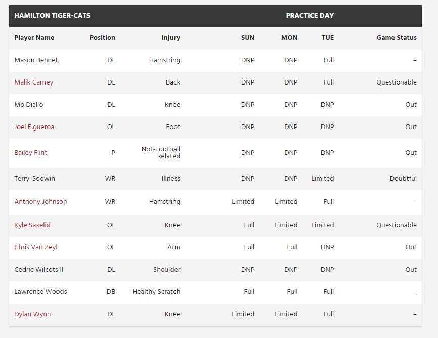Viewport: 438px width, 338px height.
Task: Open Chris Van Zeyl's player profile
Action: coord(36,247)
